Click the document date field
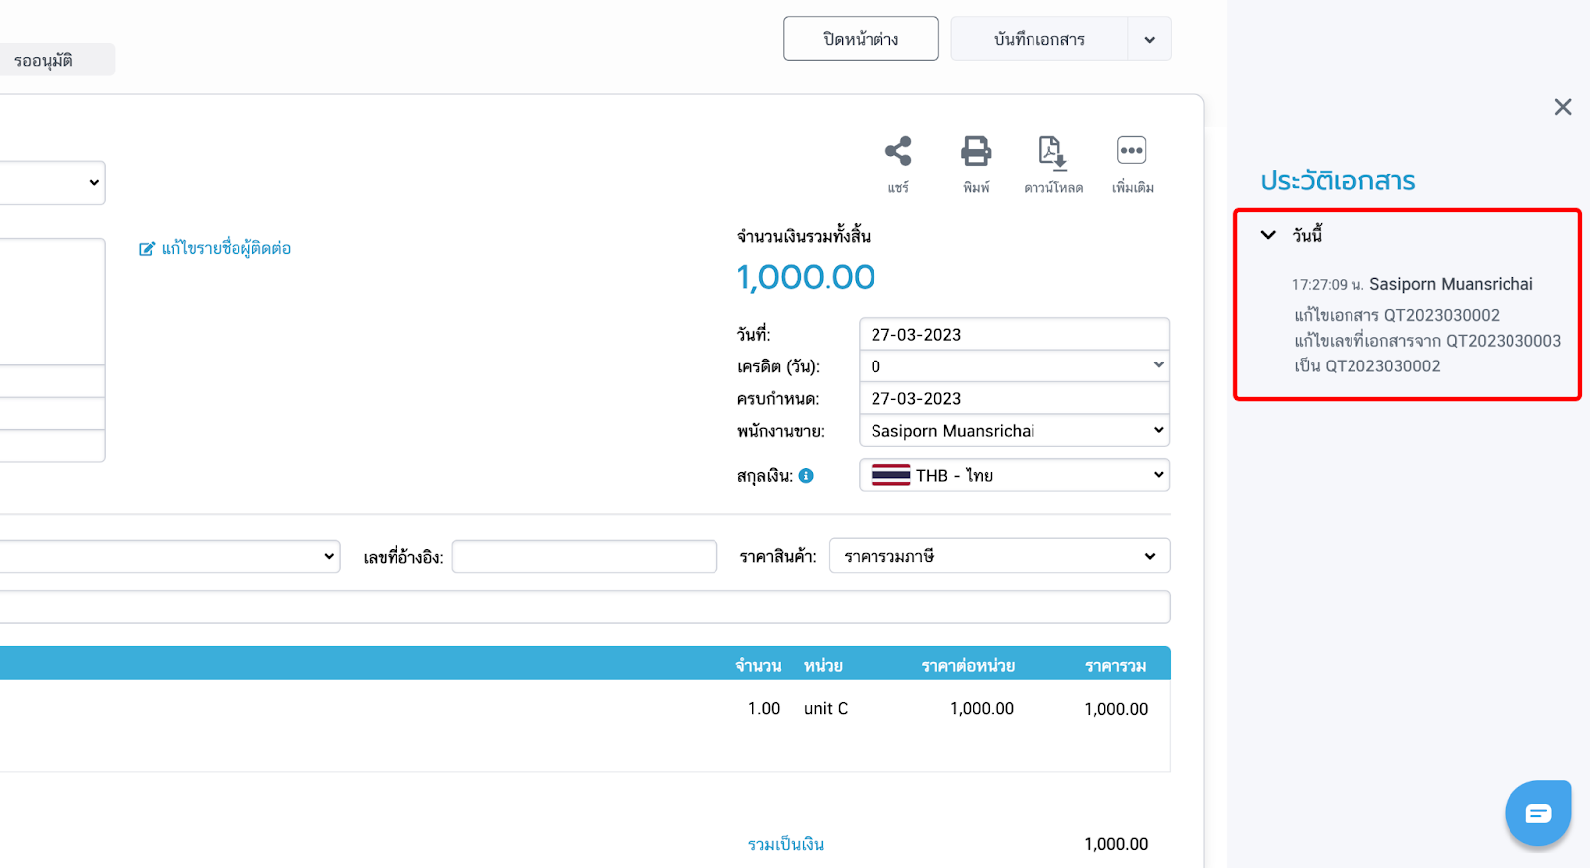Image resolution: width=1590 pixels, height=868 pixels. click(1014, 335)
